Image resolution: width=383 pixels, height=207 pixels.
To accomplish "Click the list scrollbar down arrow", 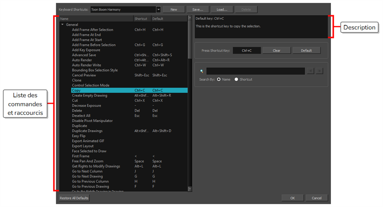I will [190, 189].
